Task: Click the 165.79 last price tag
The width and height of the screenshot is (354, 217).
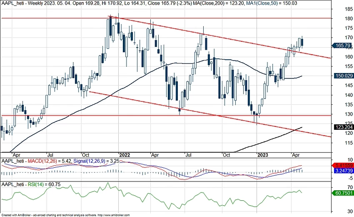Action: [343, 45]
